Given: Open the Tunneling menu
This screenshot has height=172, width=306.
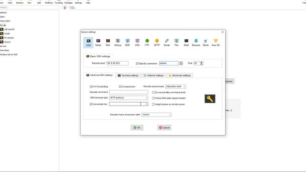Looking at the screenshot, I should (58, 3).
